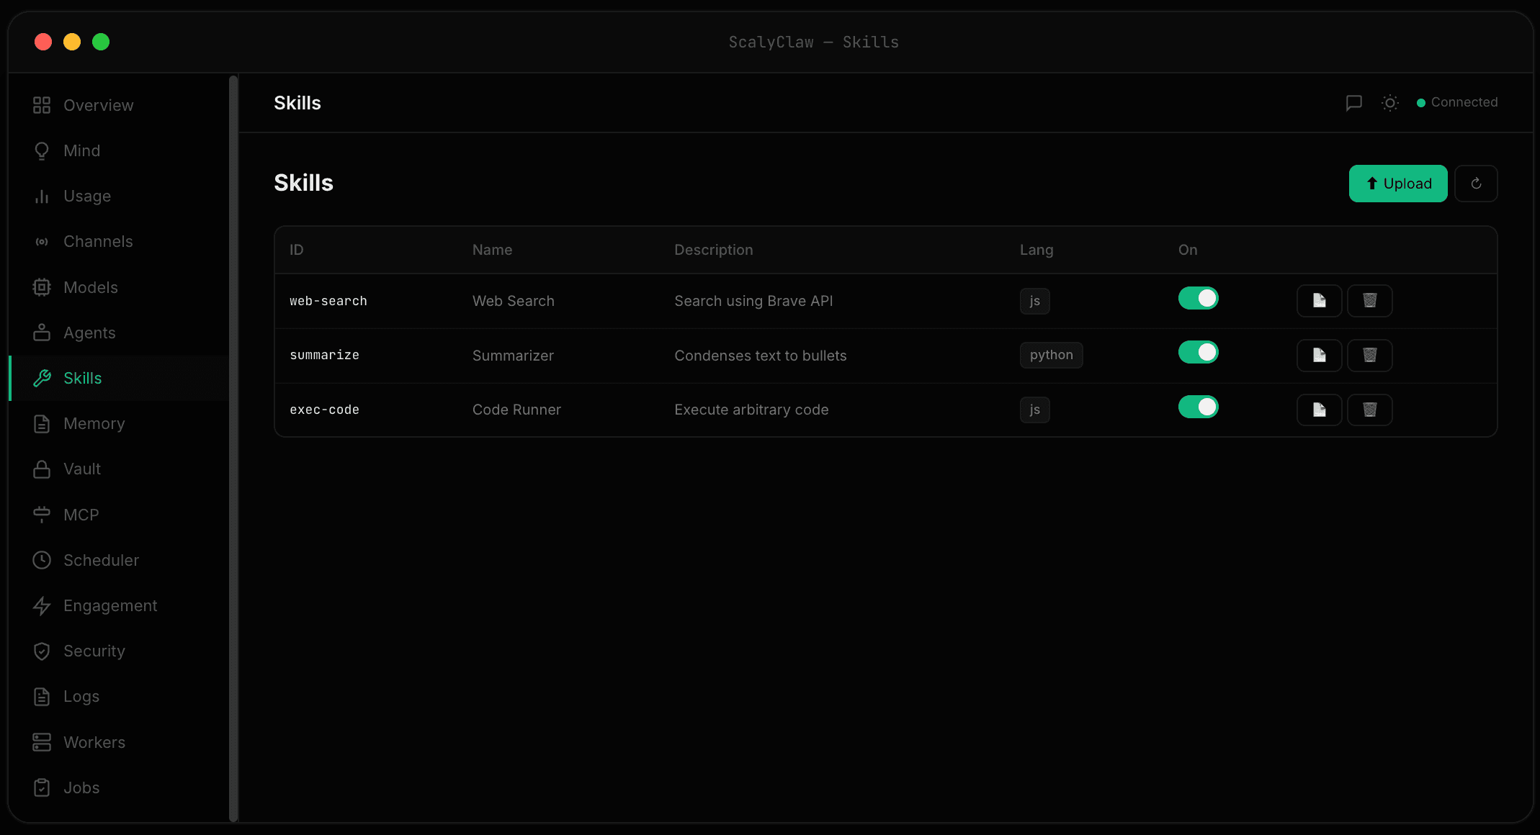Select the Workers icon in sidebar
This screenshot has width=1540, height=835.
click(41, 742)
